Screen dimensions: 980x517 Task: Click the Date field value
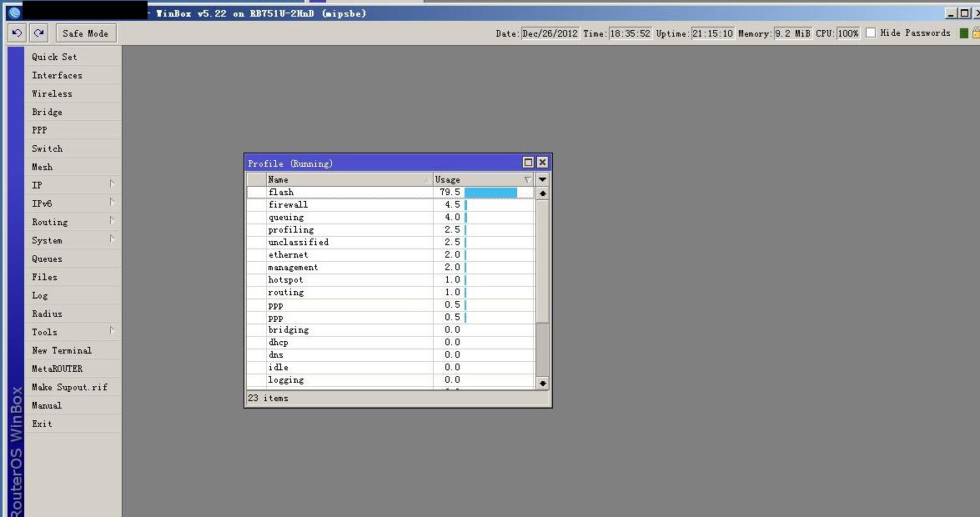pos(550,33)
